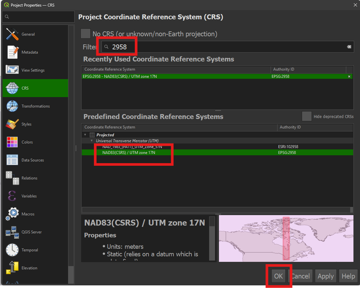Sort predefined list by Coordinate Reference System
Screen dimensions: 360x288
point(179,127)
